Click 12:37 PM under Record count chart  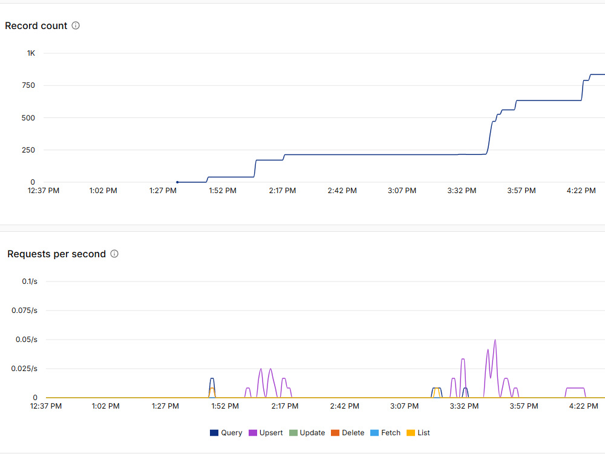tap(44, 190)
